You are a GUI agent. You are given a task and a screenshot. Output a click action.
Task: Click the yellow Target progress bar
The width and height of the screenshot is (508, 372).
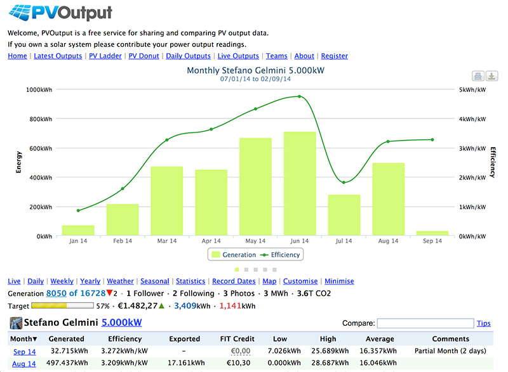tap(62, 305)
